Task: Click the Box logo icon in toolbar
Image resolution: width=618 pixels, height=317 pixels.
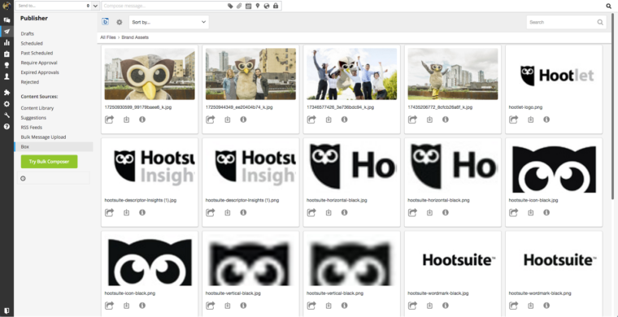Action: tap(105, 22)
